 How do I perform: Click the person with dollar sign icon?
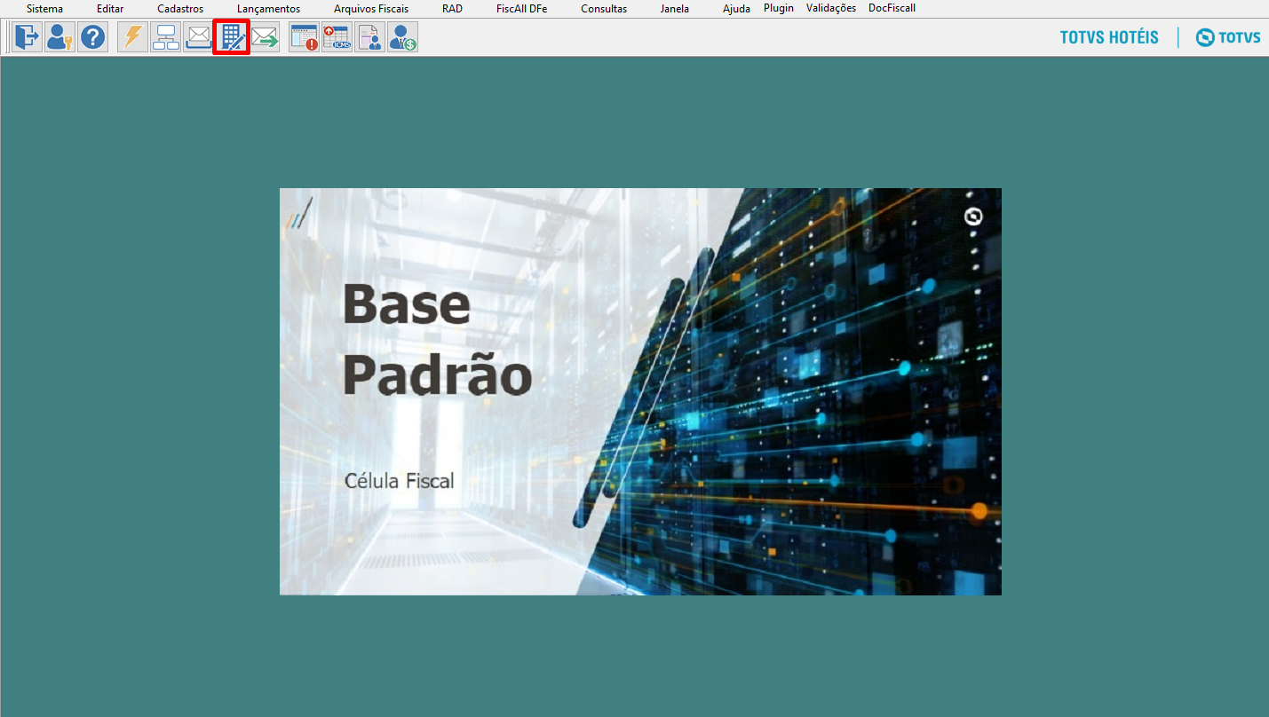(402, 37)
